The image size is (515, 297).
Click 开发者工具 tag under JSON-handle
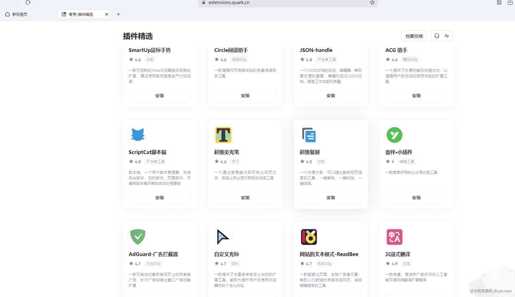(326, 59)
